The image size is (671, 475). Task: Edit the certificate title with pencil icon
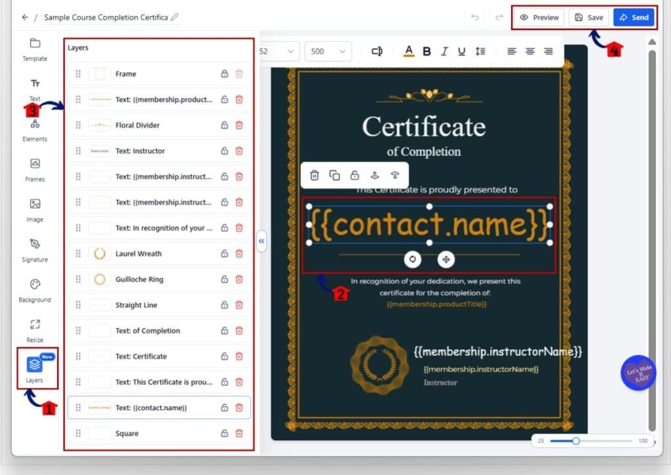click(174, 17)
